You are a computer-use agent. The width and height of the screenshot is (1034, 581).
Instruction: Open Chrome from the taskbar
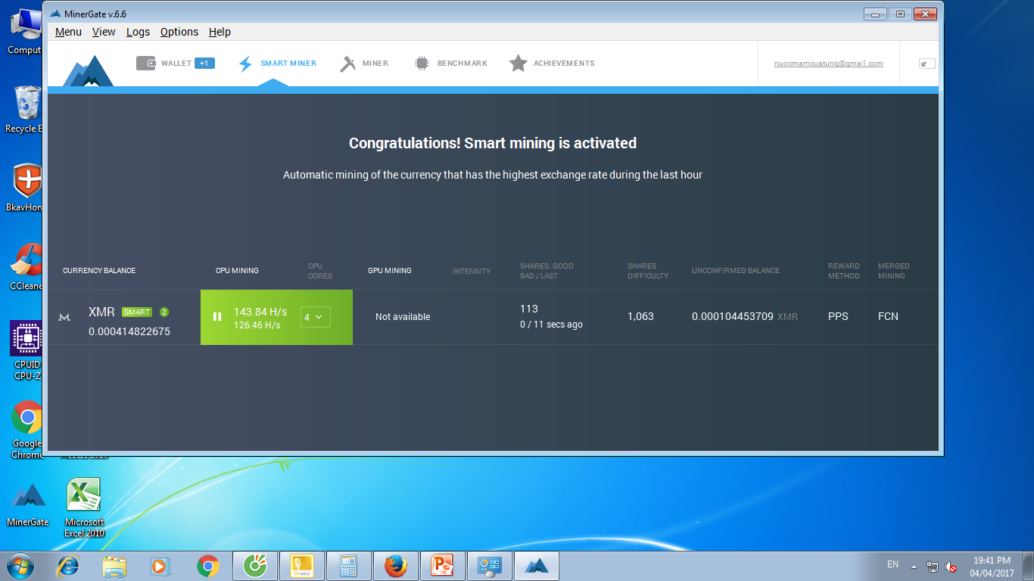pyautogui.click(x=207, y=566)
